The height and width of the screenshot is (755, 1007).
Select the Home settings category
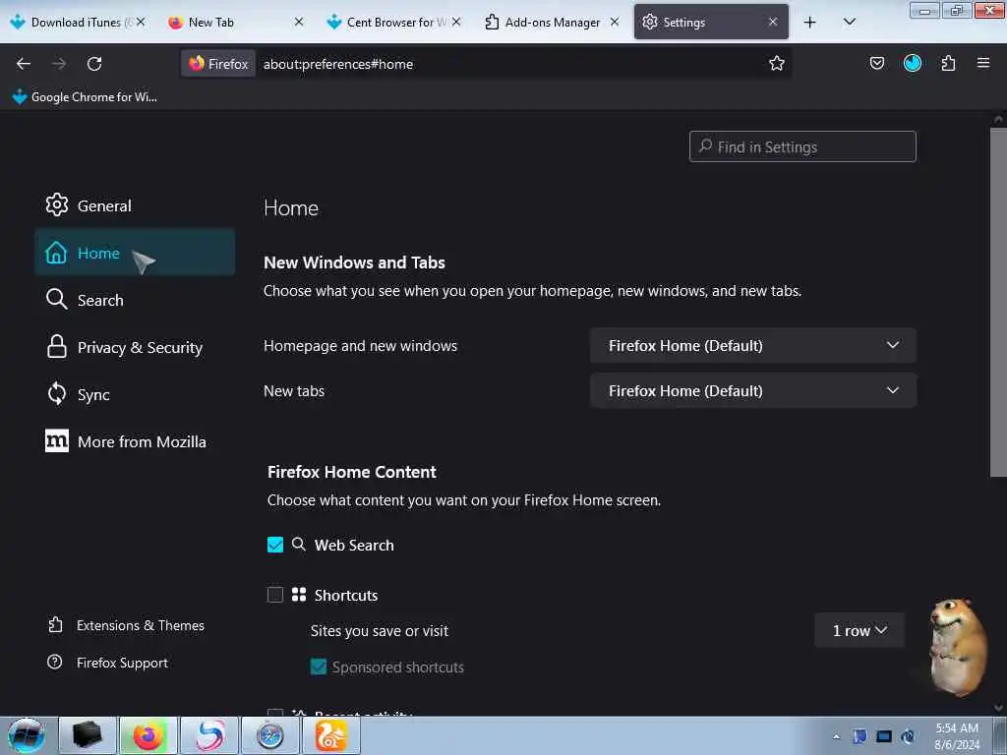pyautogui.click(x=135, y=253)
